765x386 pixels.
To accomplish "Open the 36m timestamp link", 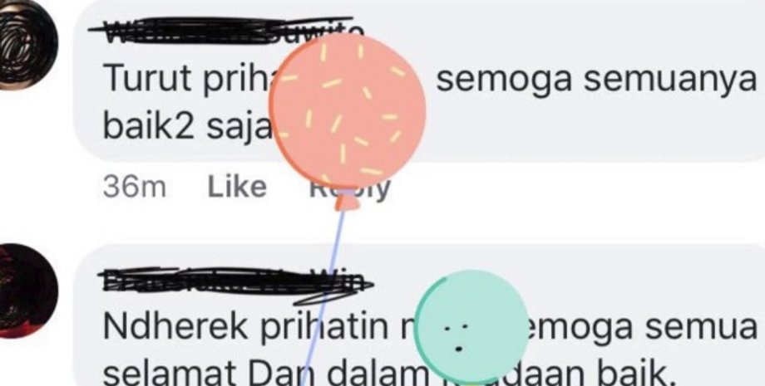I will click(x=134, y=188).
